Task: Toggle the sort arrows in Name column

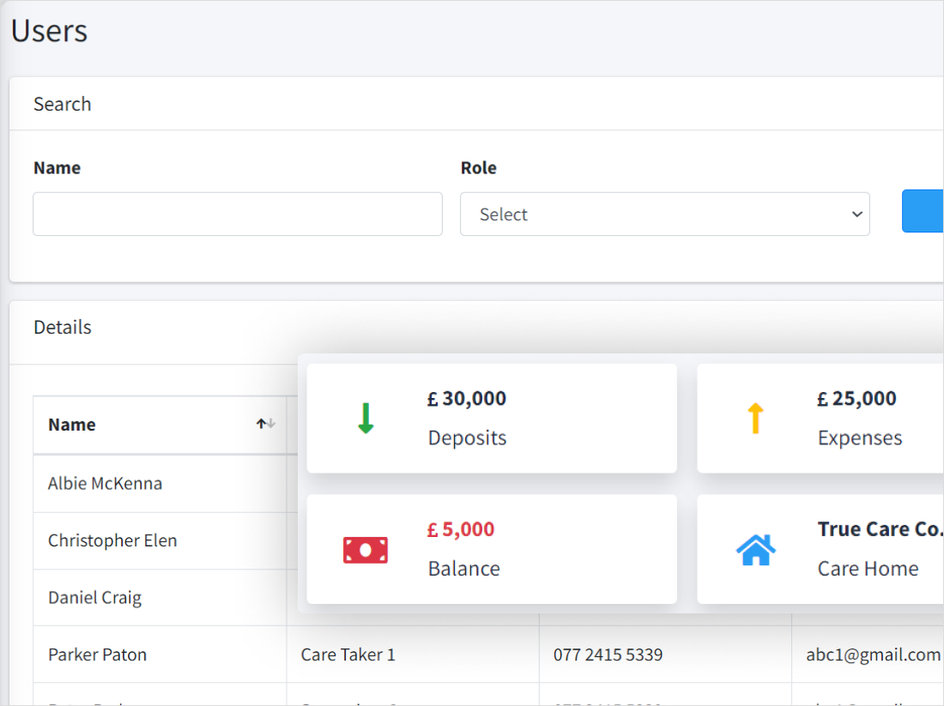Action: [x=265, y=424]
